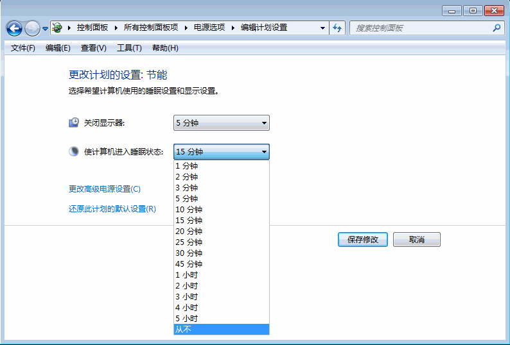This screenshot has height=345, width=510.
Task: Click the Forward navigation arrow button
Action: (32, 28)
